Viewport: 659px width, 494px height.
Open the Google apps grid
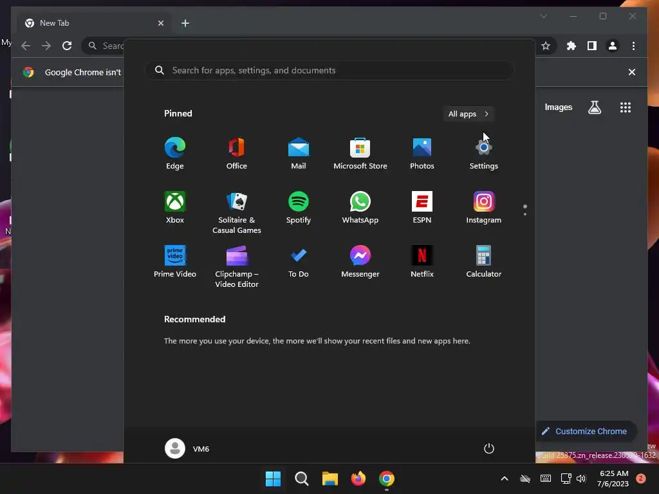pos(626,107)
